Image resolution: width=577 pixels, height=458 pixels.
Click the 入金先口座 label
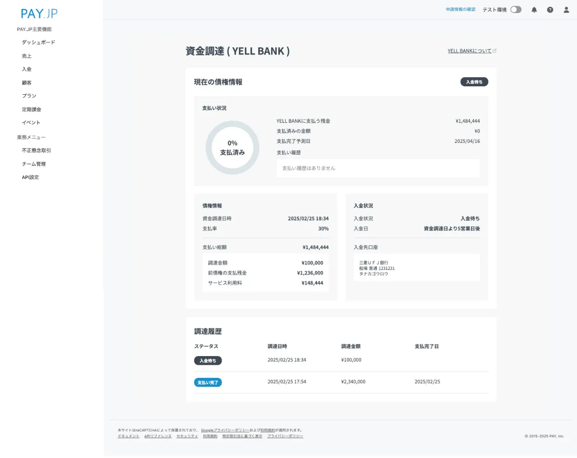click(x=366, y=248)
